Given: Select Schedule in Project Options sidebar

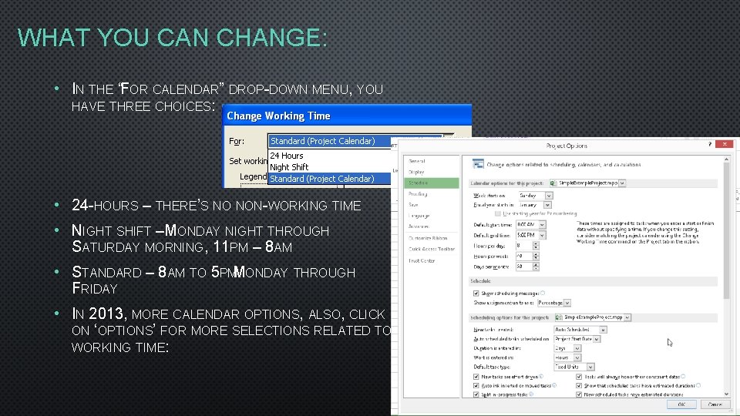Looking at the screenshot, I should [x=432, y=183].
